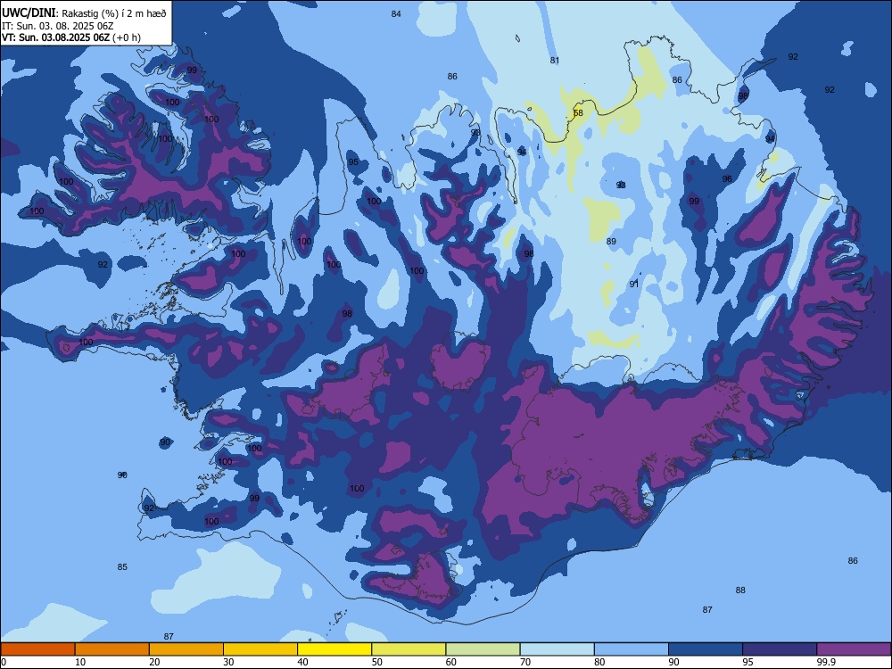Pick the 60–70 light green legend swatch
The width and height of the screenshot is (892, 669).
[483, 649]
